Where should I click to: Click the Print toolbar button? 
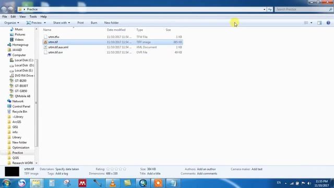click(80, 23)
